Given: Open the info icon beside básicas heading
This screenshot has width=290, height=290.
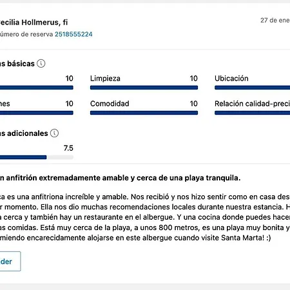Looking at the screenshot, I should 41,64.
